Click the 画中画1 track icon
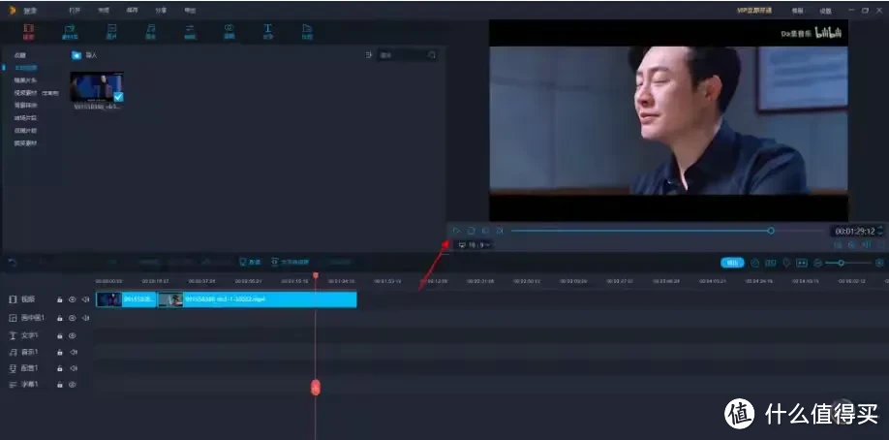 pos(13,319)
